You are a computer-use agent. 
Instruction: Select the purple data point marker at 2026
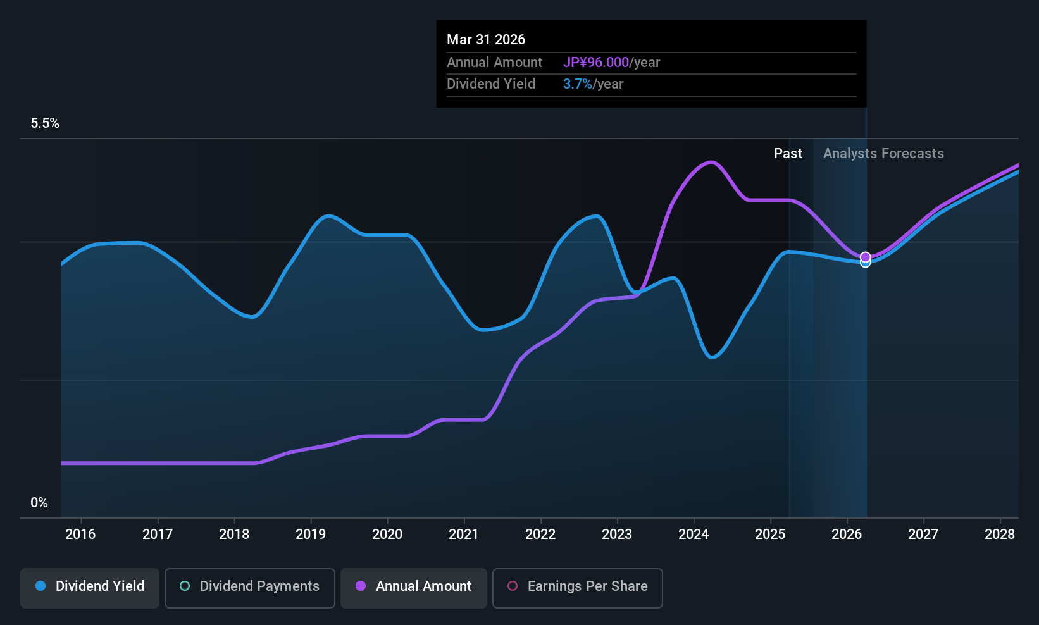[x=866, y=257]
